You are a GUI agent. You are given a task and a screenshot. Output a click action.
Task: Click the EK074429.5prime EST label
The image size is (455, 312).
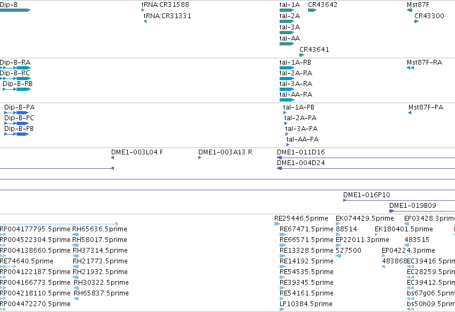coord(365,219)
